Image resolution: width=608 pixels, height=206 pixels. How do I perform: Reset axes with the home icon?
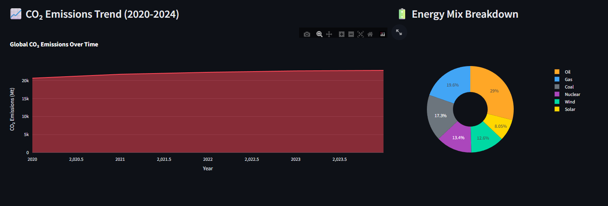[370, 34]
